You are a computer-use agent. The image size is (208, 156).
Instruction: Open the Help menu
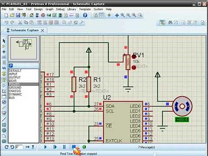point(109,9)
